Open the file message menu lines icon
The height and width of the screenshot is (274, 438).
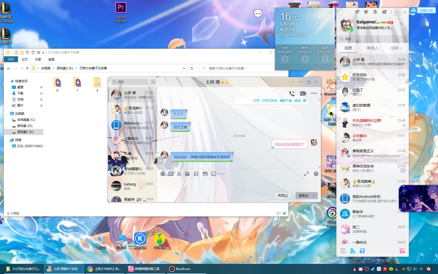click(x=305, y=101)
